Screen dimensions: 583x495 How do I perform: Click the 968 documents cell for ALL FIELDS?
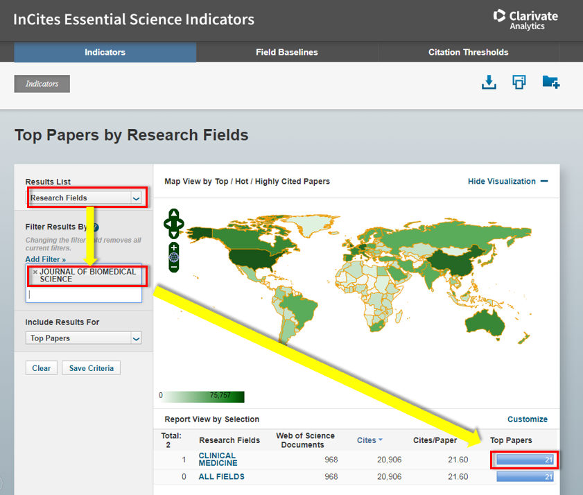(331, 476)
